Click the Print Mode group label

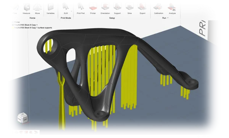coord(66,18)
